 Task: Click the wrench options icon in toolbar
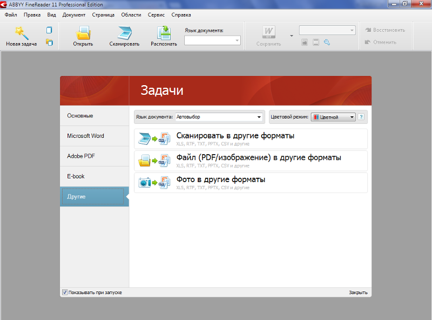(x=327, y=43)
